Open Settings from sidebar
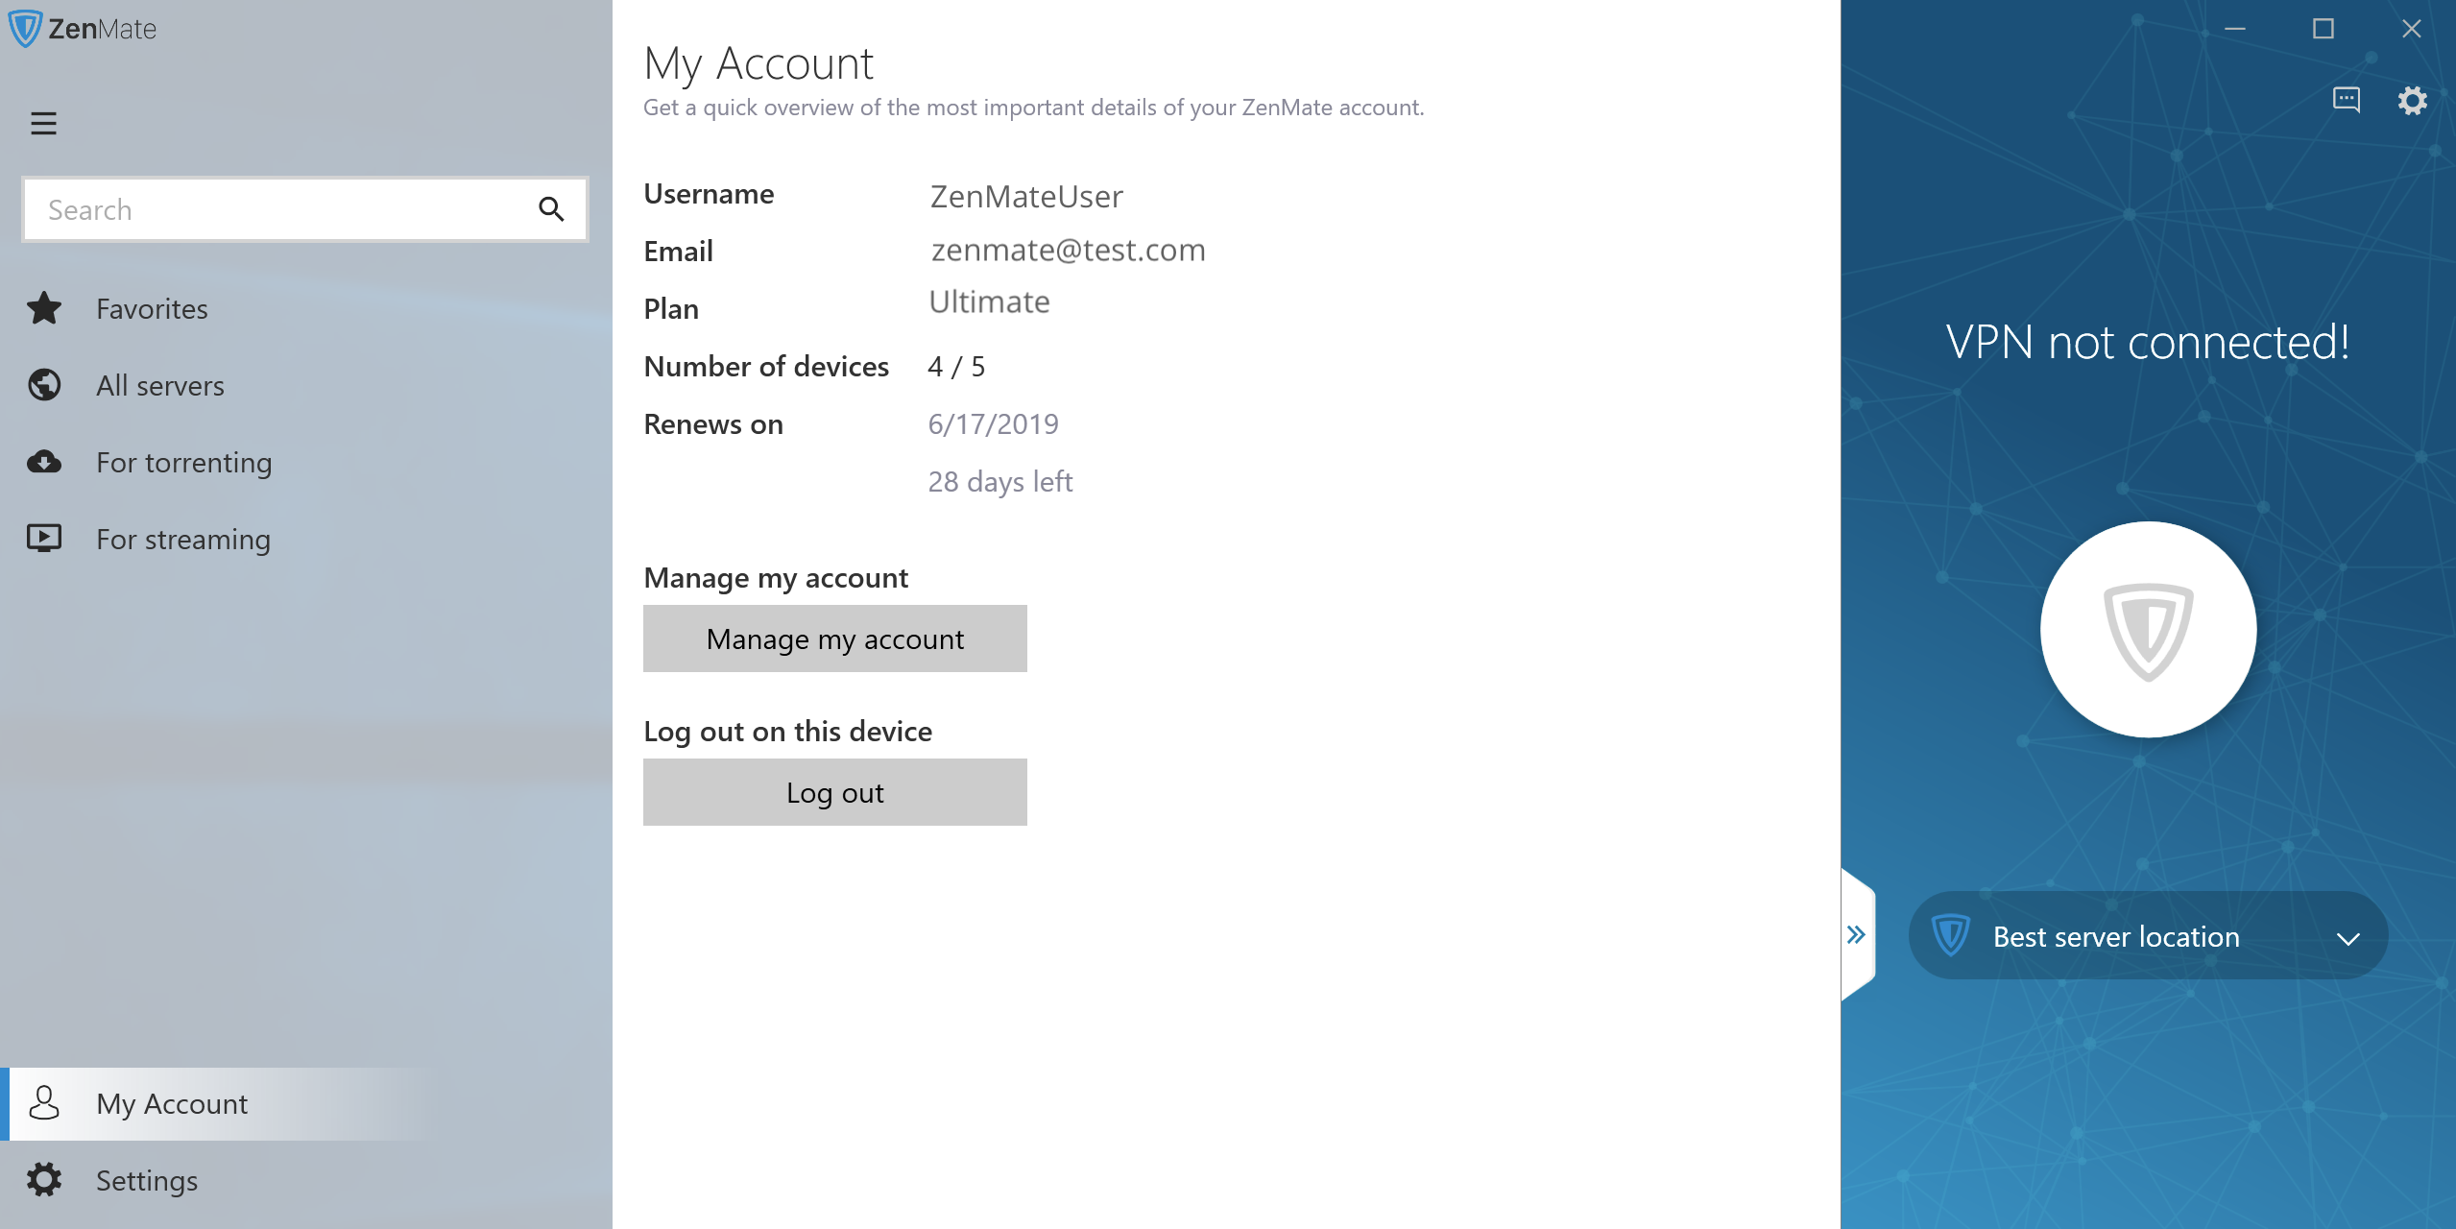The image size is (2456, 1229). click(x=306, y=1180)
